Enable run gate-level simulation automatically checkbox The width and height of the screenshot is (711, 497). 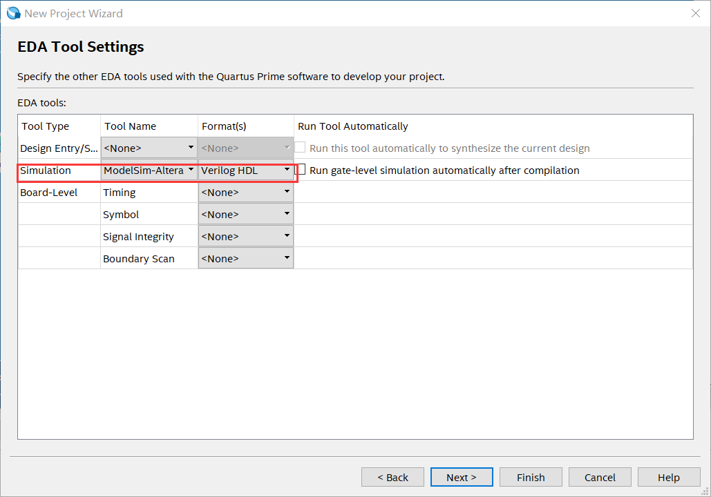tap(301, 170)
